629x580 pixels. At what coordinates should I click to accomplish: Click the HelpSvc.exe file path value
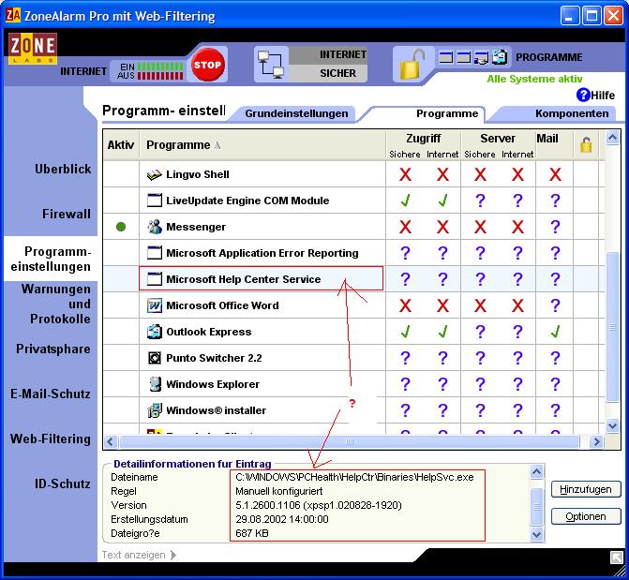point(354,477)
